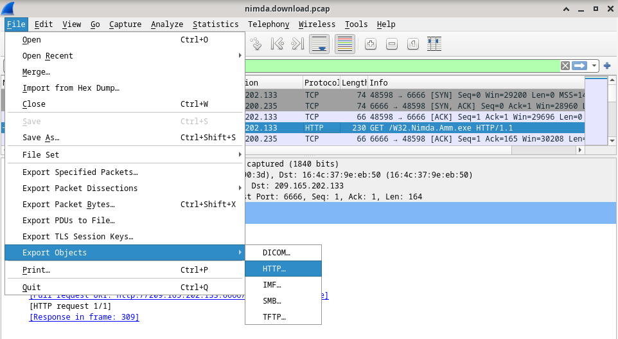This screenshot has height=339, width=618.
Task: Select the GET /W32.Nimda.Amm.exe HTTP packet row
Action: (414, 128)
